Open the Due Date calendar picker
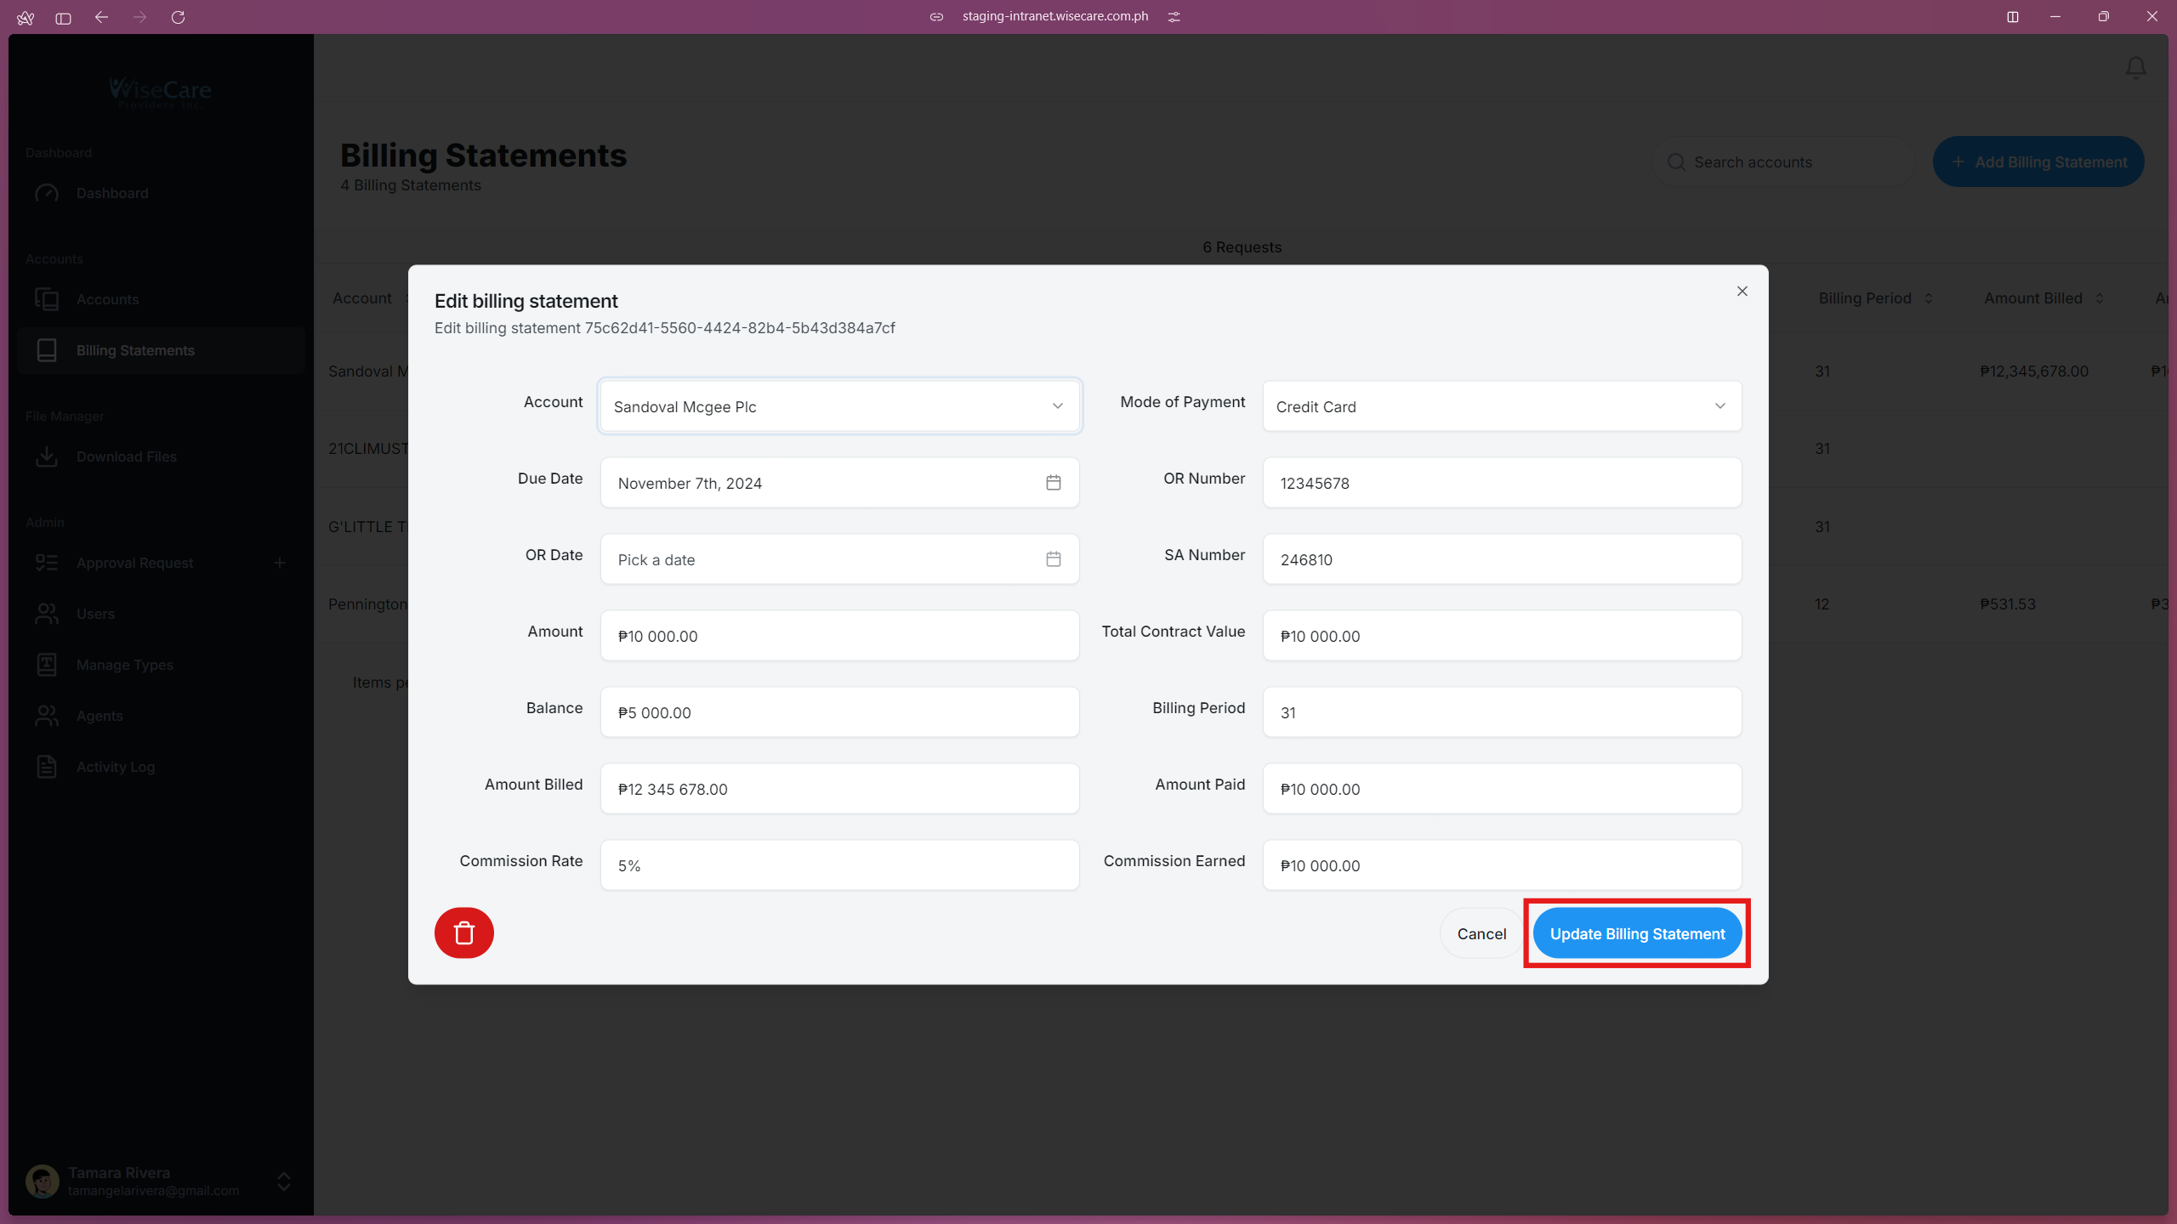The height and width of the screenshot is (1224, 2177). click(x=1053, y=482)
